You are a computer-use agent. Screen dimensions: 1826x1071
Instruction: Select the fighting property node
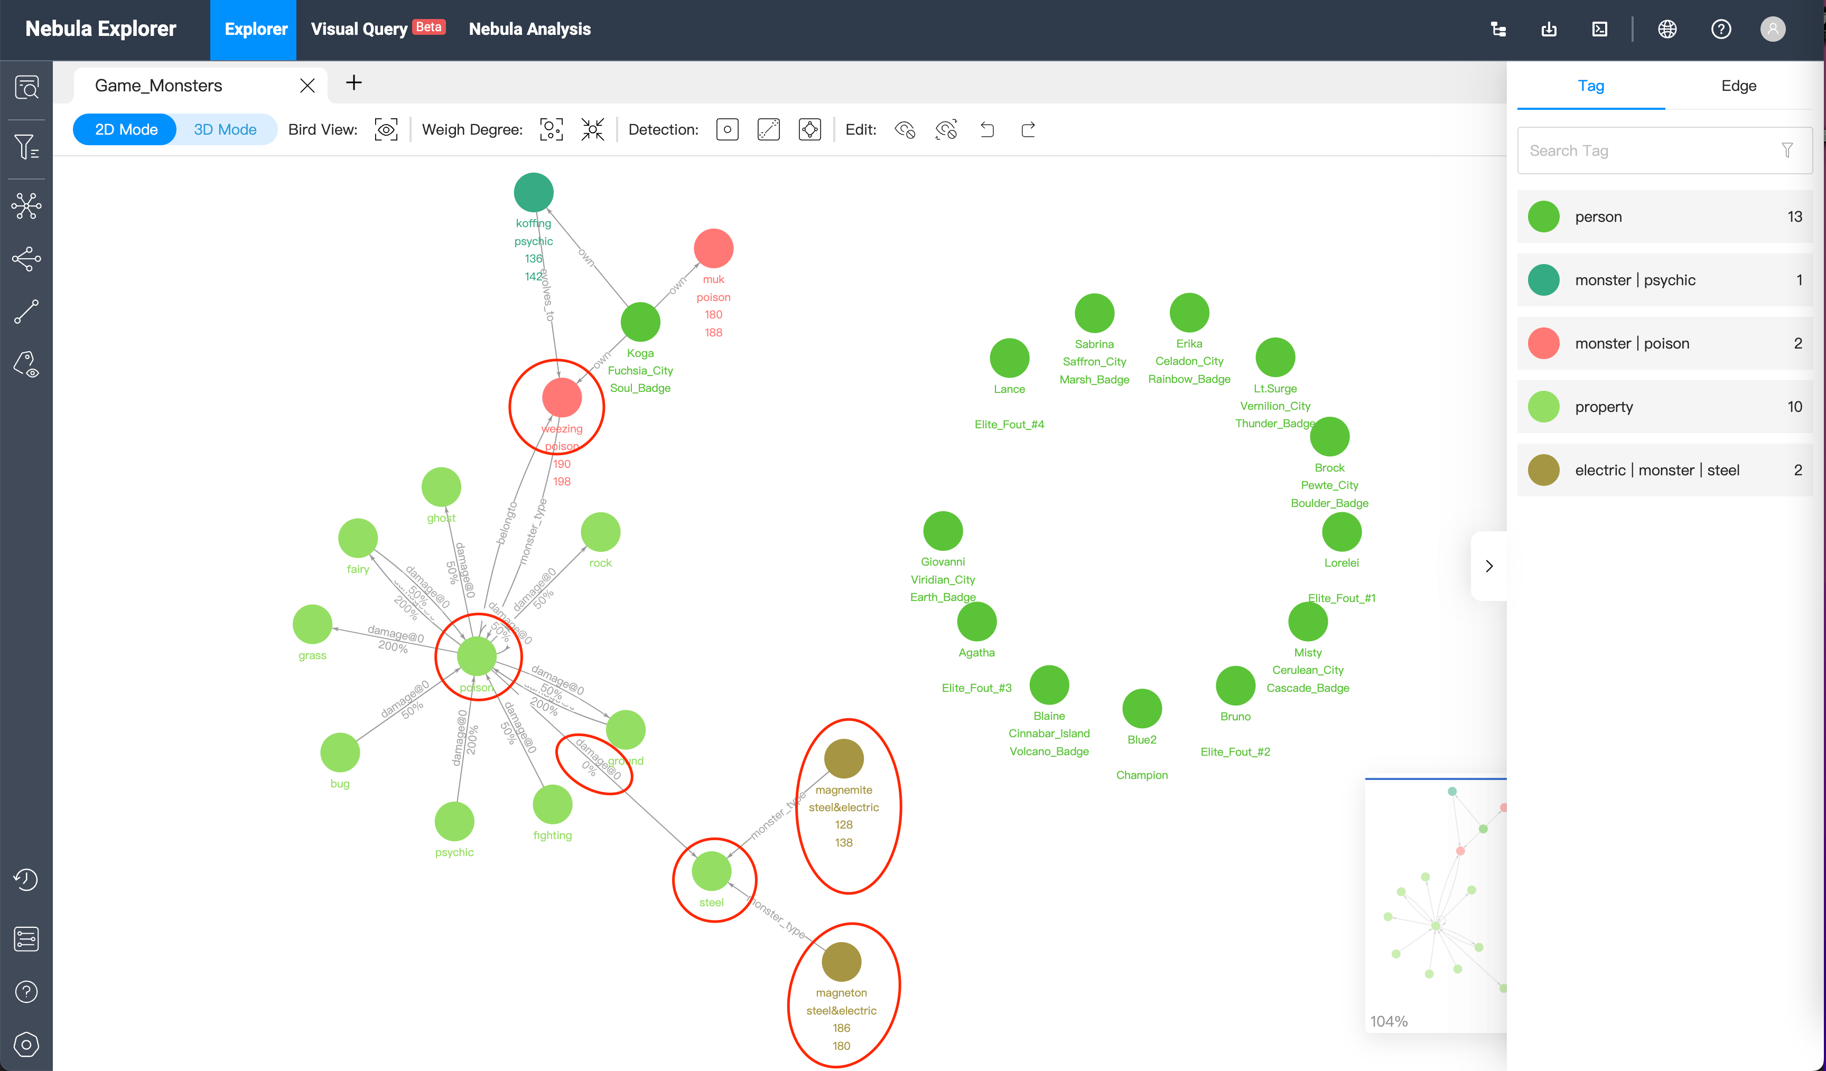pyautogui.click(x=552, y=804)
